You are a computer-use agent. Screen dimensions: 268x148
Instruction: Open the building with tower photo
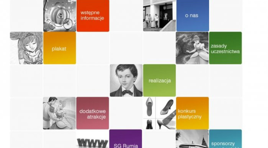pos(192,139)
